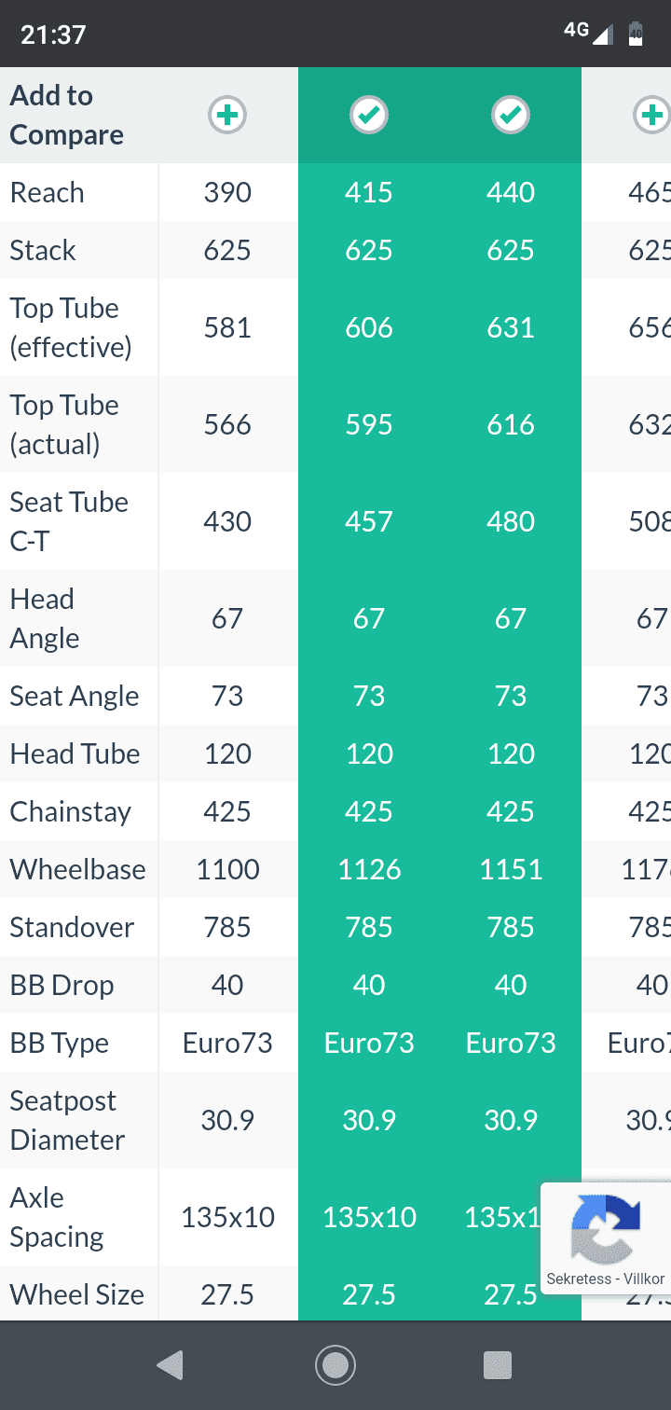Tap the Android back navigation button
This screenshot has height=1410, width=671.
coord(170,1365)
